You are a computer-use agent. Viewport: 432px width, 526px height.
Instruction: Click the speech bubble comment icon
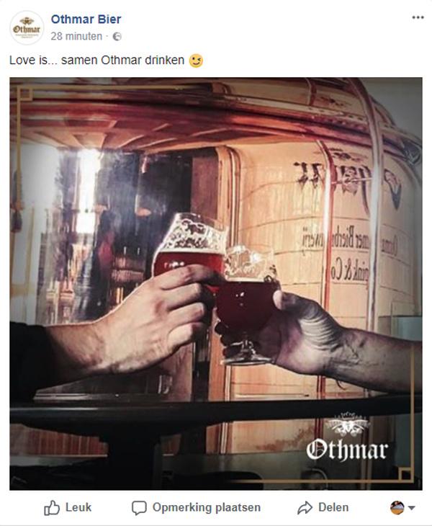tap(139, 508)
